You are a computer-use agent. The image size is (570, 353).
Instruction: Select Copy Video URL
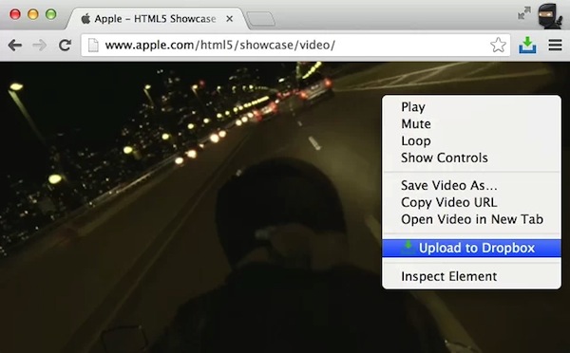click(471, 202)
